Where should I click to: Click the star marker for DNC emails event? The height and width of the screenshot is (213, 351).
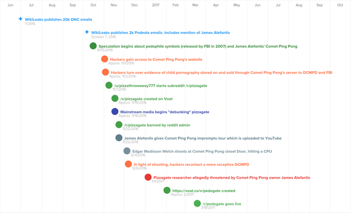coord(20,19)
